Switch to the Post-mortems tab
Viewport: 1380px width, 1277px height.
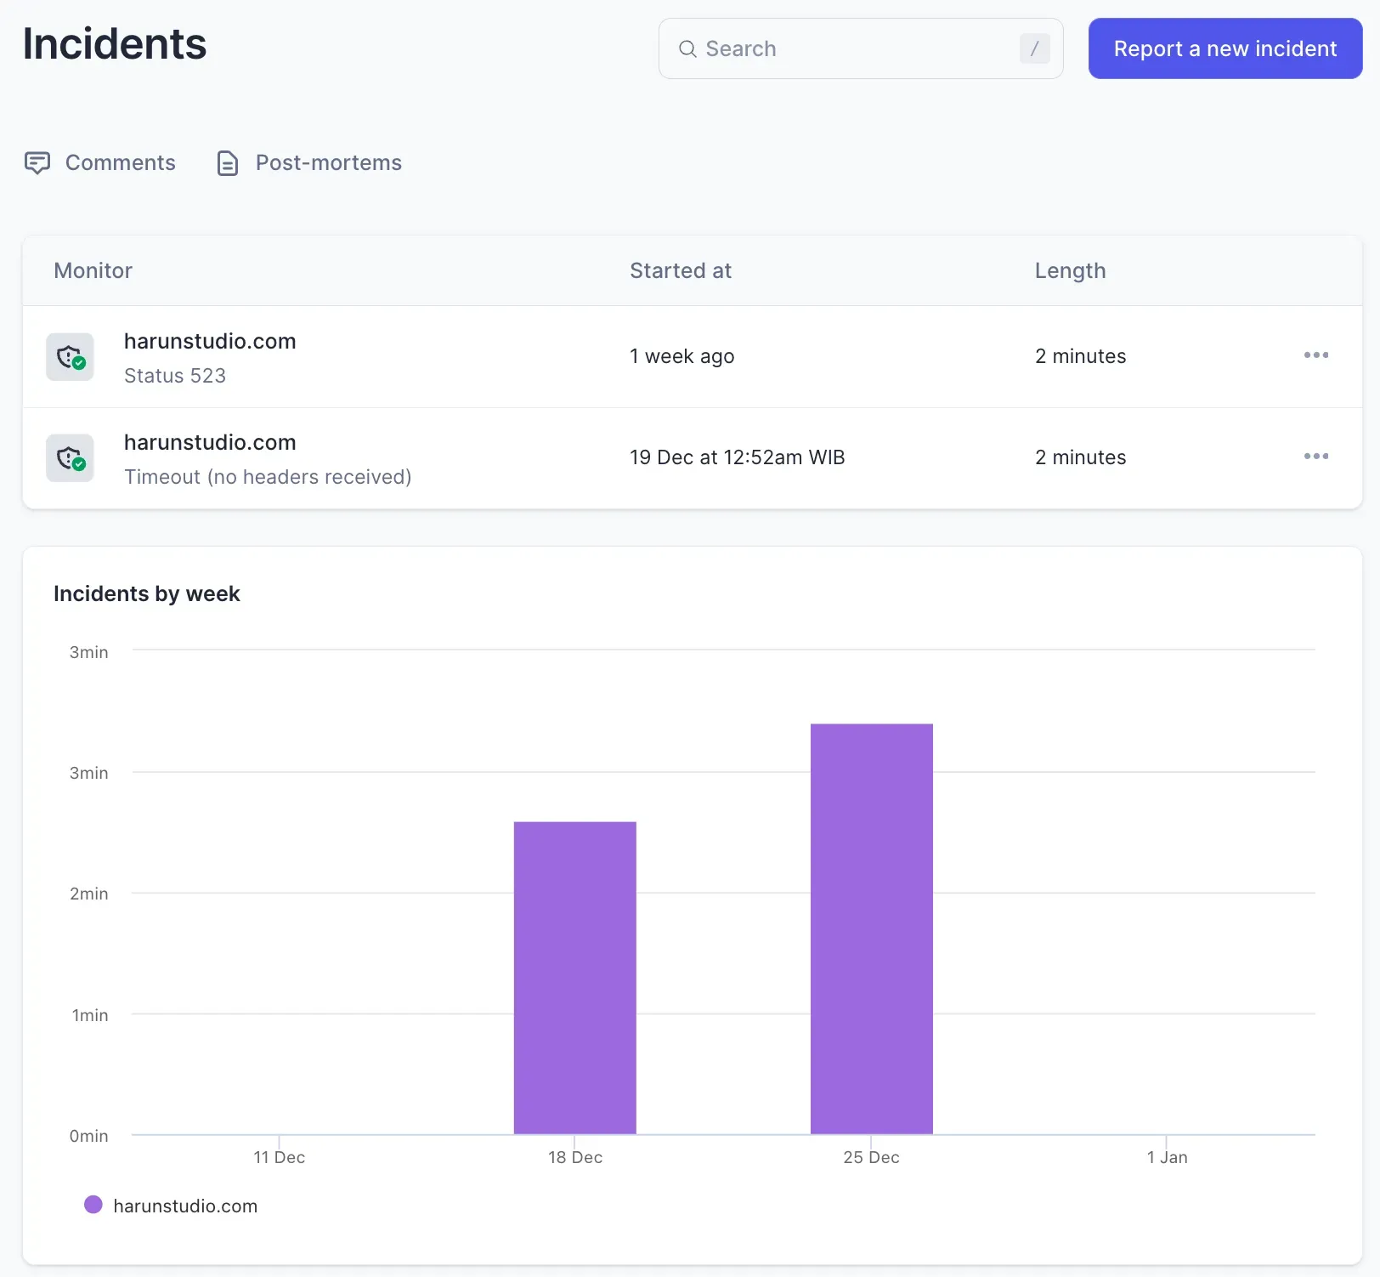[x=328, y=162]
